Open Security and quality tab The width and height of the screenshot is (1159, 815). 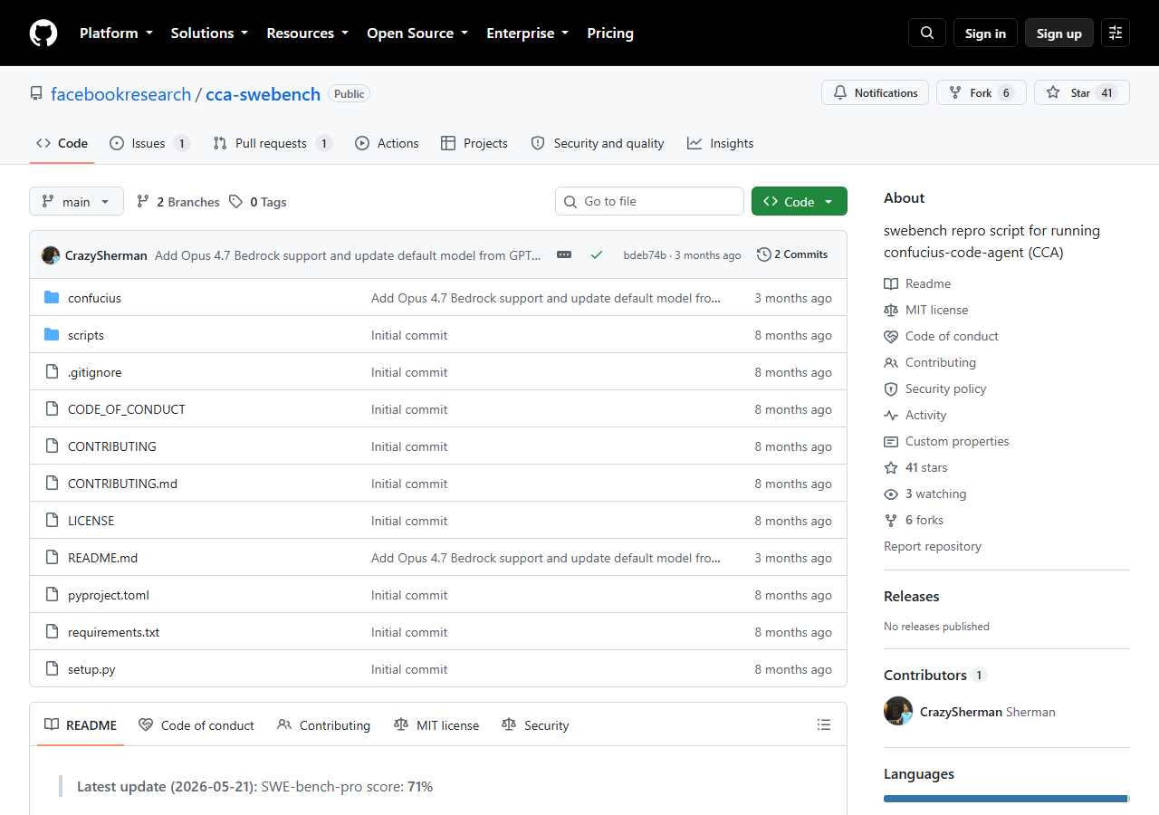click(x=598, y=143)
